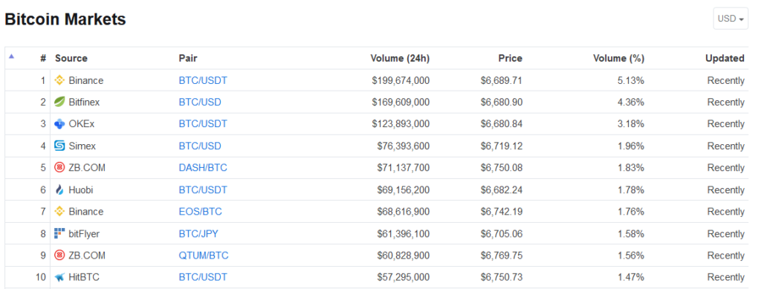Click the OKEx logo icon
The width and height of the screenshot is (761, 289).
(59, 124)
